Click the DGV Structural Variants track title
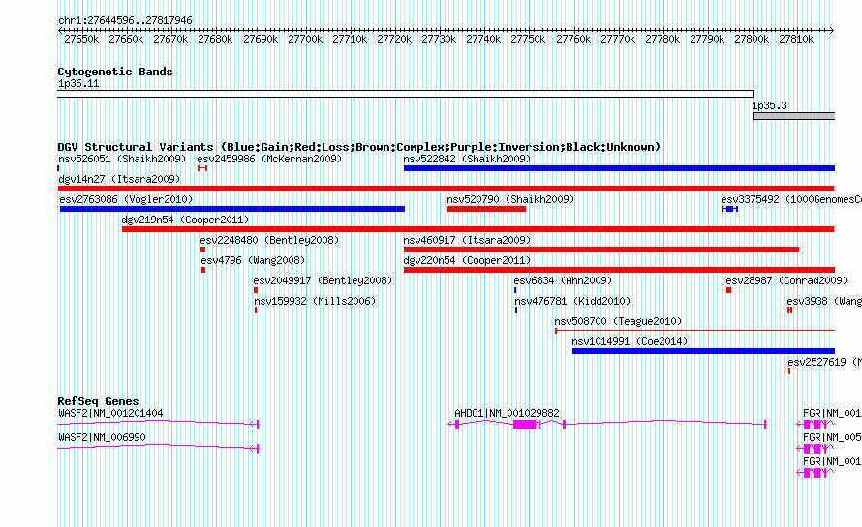Screen dimensions: 862x527 point(359,147)
